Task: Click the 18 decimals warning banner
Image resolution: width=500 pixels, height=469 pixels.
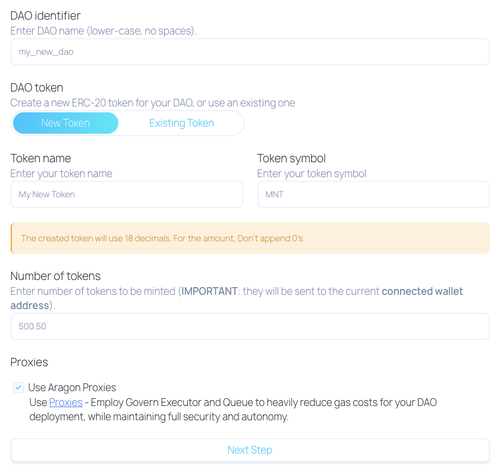Action: coord(250,238)
